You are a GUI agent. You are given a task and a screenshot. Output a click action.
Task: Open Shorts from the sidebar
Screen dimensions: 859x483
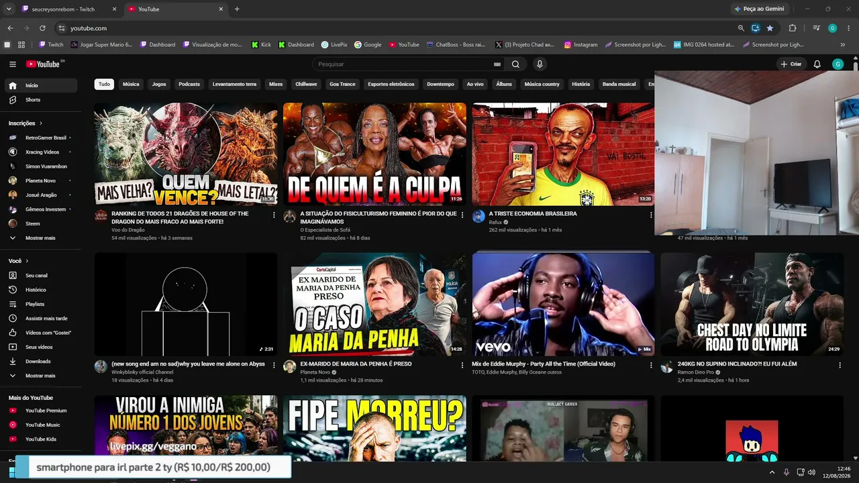click(x=40, y=100)
